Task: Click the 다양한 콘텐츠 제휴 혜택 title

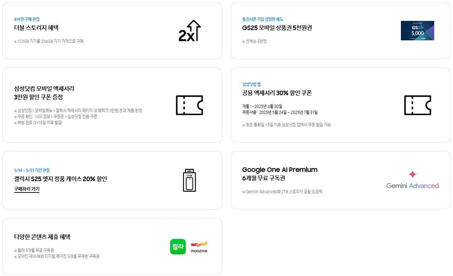Action: point(42,237)
